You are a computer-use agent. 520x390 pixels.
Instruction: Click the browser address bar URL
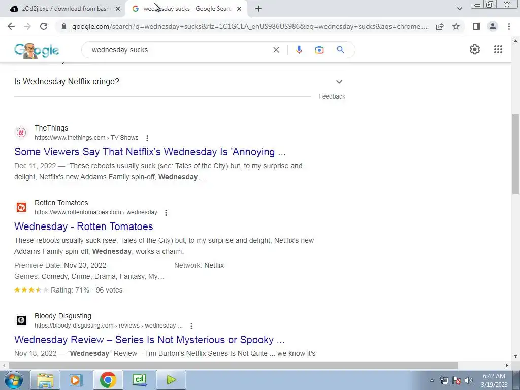pyautogui.click(x=250, y=26)
